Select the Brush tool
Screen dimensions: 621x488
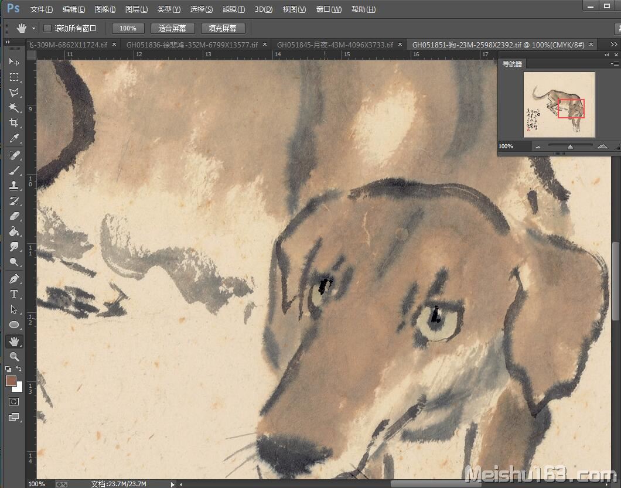click(x=14, y=170)
